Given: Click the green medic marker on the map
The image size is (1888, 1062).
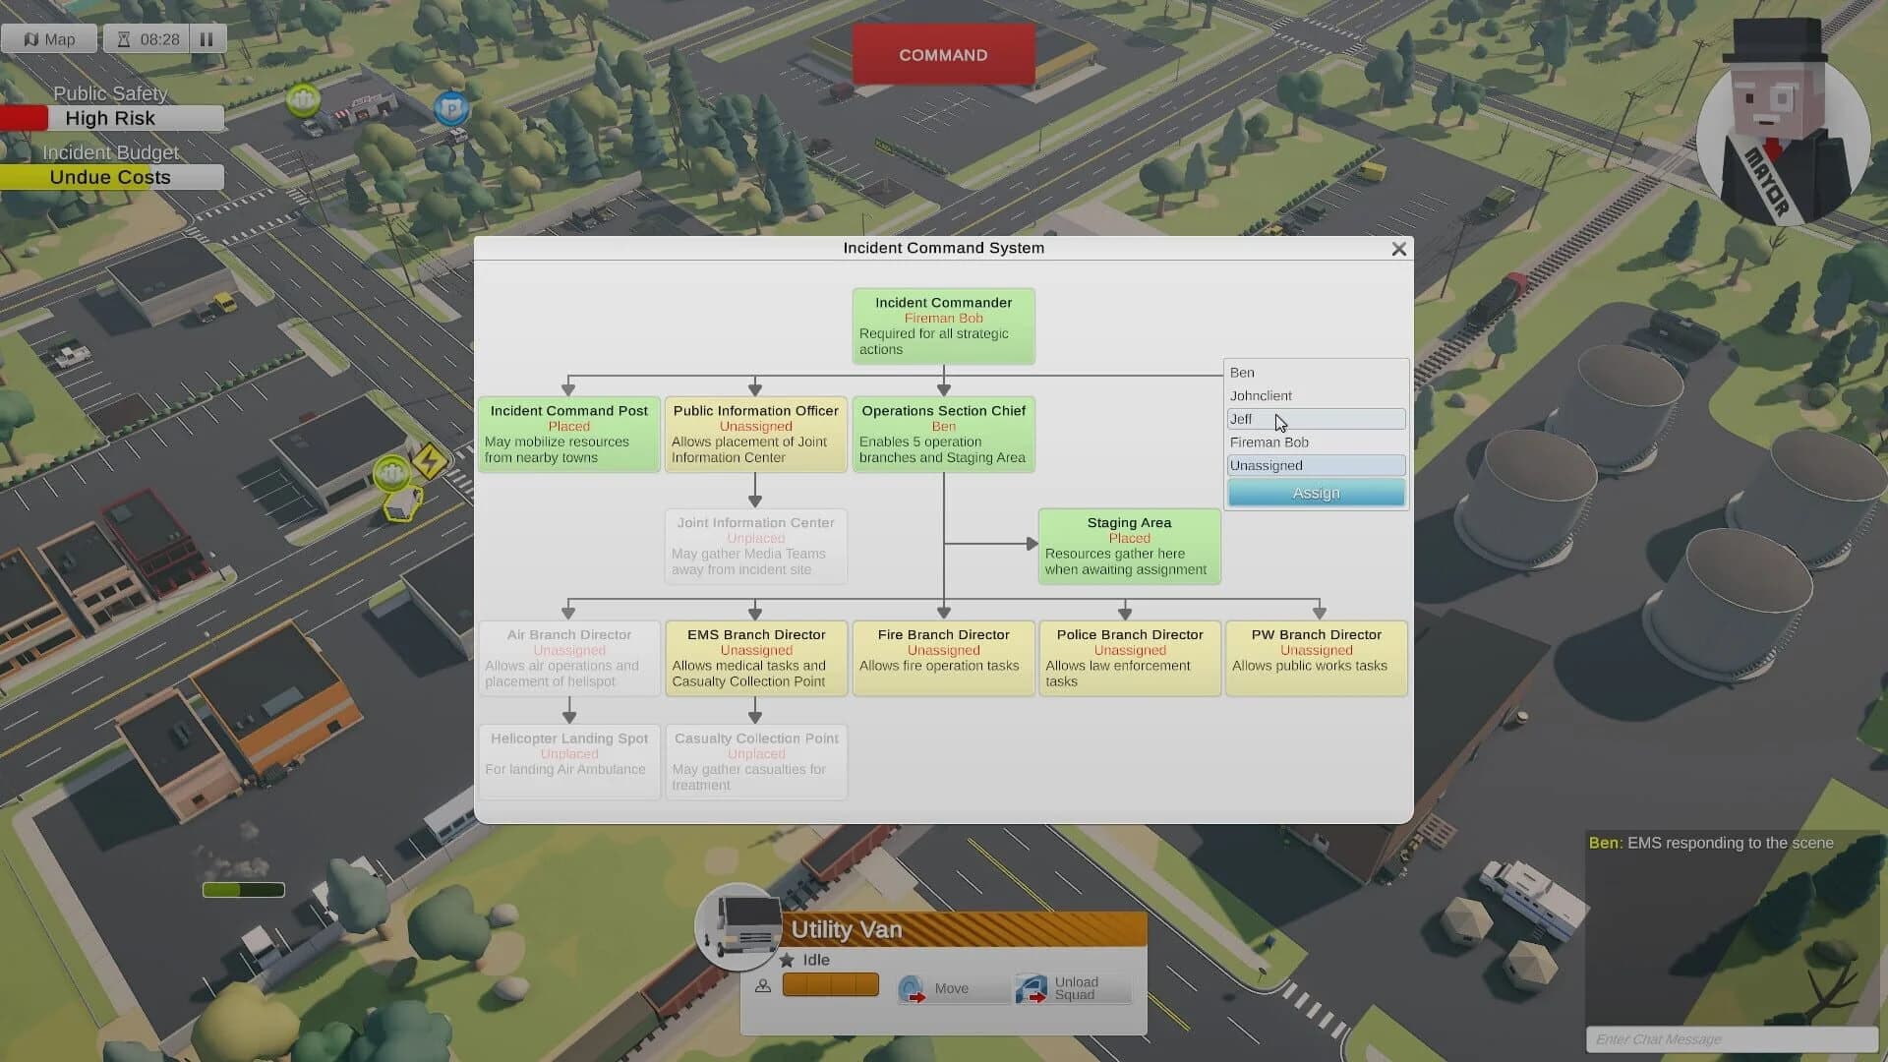Looking at the screenshot, I should pyautogui.click(x=303, y=99).
